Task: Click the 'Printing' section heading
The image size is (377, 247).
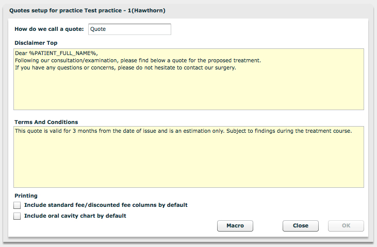Action: coord(26,196)
